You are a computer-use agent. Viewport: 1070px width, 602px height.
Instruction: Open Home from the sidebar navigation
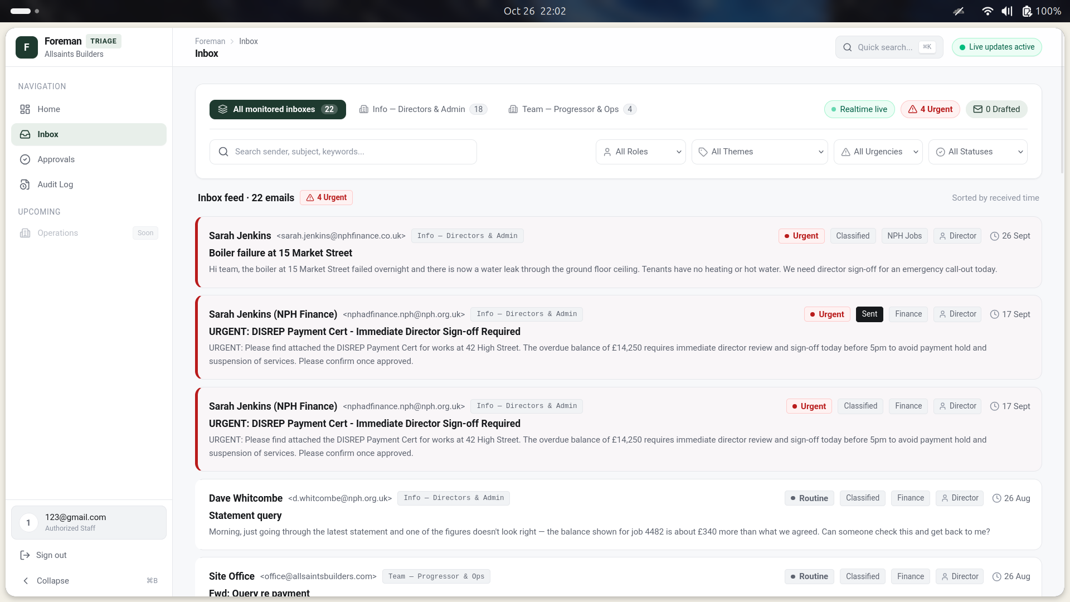pos(89,109)
